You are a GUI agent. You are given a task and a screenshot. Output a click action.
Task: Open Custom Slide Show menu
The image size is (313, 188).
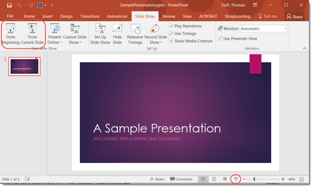pyautogui.click(x=75, y=34)
